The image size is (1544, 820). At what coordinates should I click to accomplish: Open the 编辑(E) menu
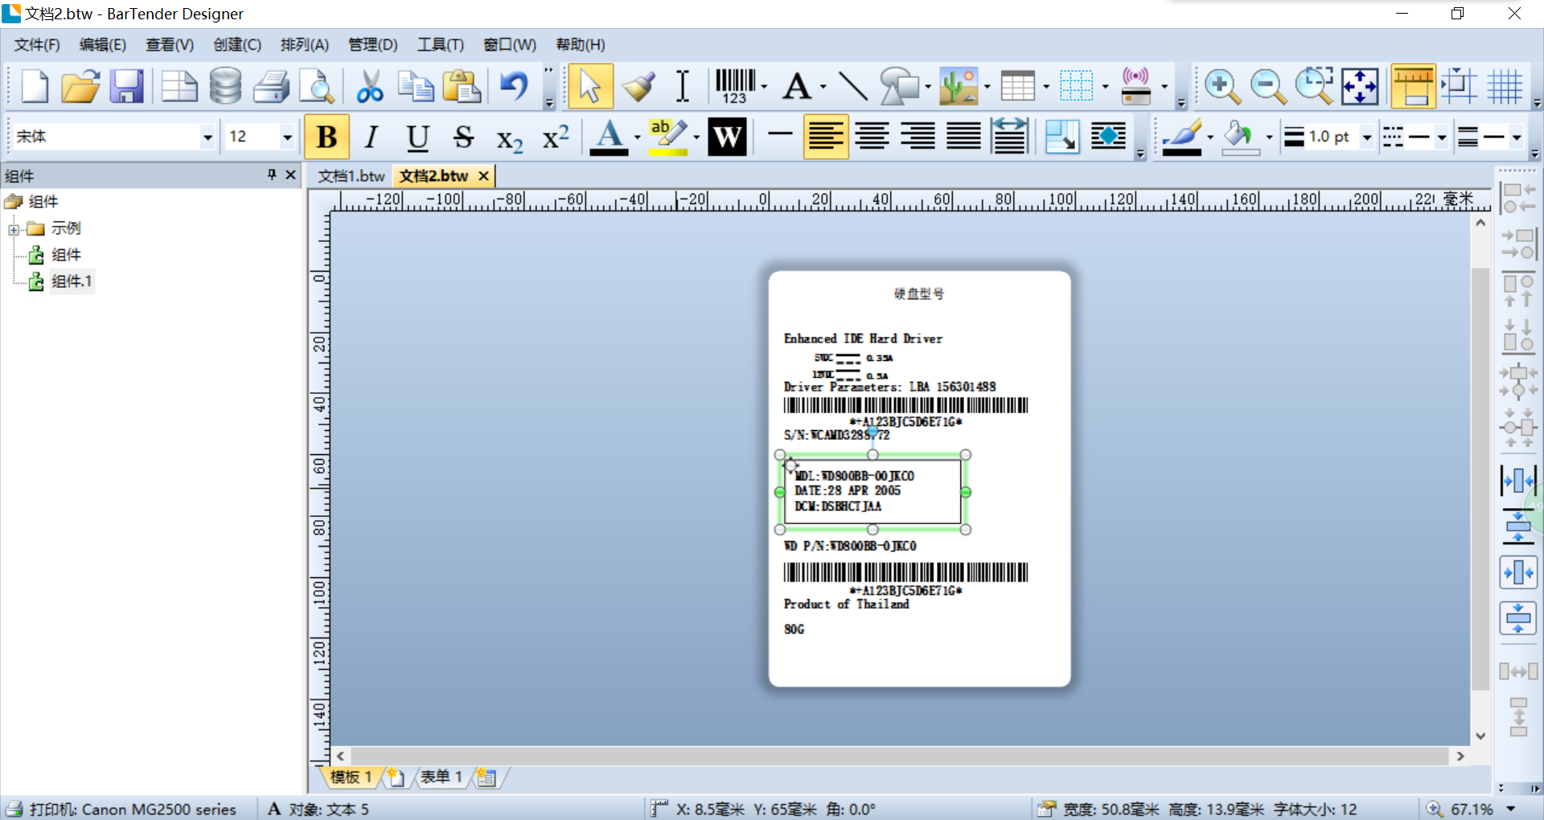point(103,44)
